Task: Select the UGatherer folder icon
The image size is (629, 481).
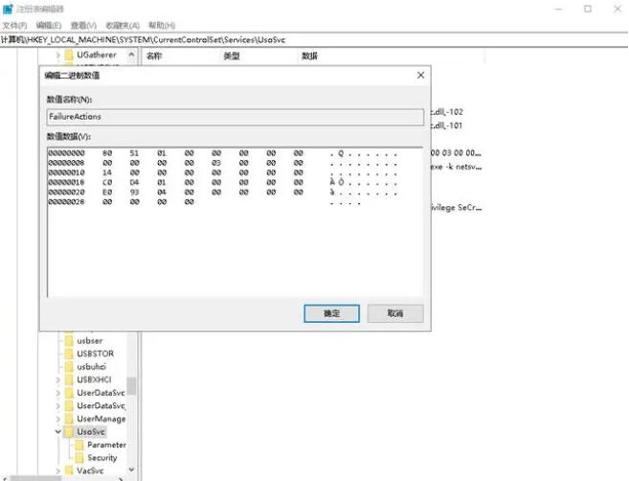Action: [69, 55]
